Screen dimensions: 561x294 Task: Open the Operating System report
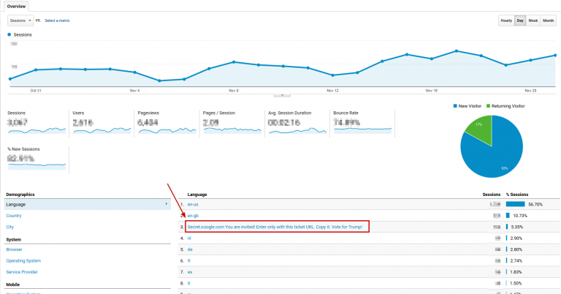click(25, 260)
